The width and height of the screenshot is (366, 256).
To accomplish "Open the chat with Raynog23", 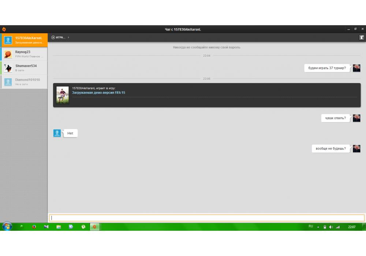I will point(24,54).
